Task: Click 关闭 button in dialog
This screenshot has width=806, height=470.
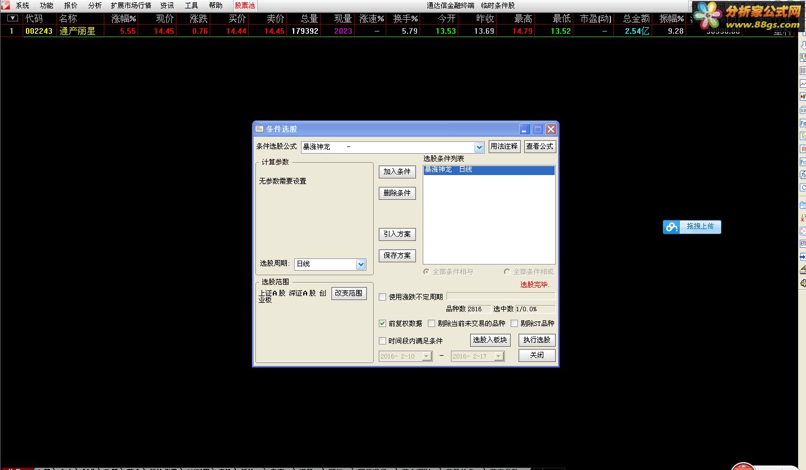Action: [x=537, y=355]
